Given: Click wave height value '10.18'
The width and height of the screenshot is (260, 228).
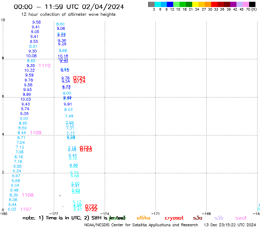Looking at the screenshot, I should click(63, 56).
